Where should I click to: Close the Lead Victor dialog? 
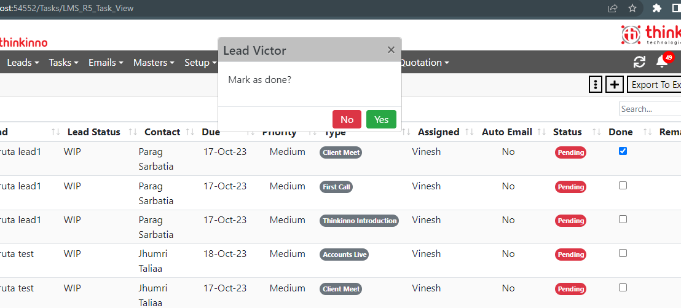click(391, 50)
